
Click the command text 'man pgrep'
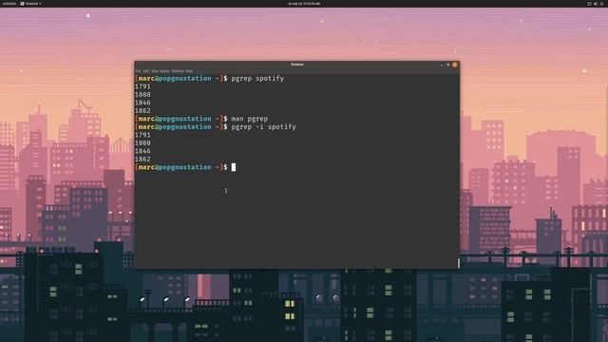(x=249, y=119)
